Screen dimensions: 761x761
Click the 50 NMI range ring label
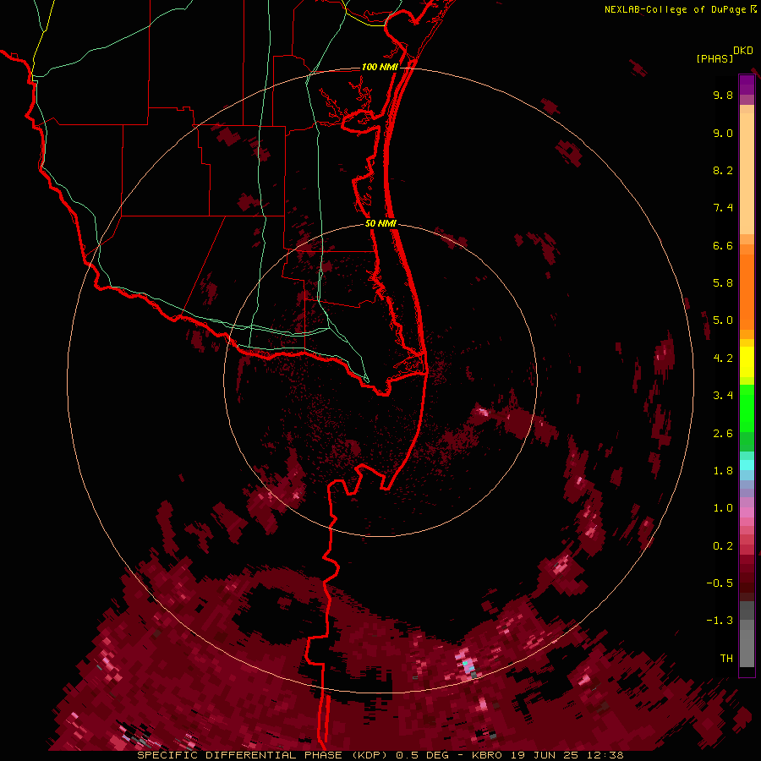[x=380, y=223]
